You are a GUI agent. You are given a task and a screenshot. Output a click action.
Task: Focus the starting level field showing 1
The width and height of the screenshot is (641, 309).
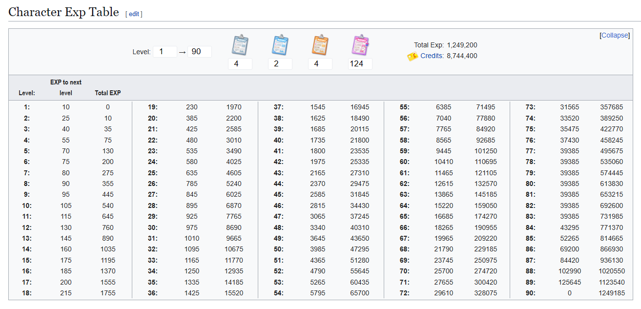point(165,51)
